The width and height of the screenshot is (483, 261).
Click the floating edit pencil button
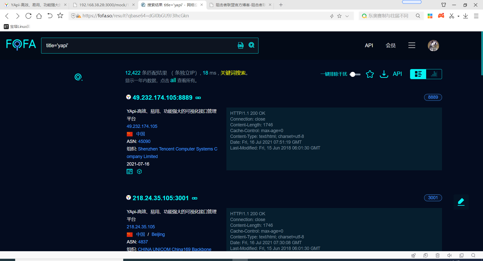tap(461, 202)
